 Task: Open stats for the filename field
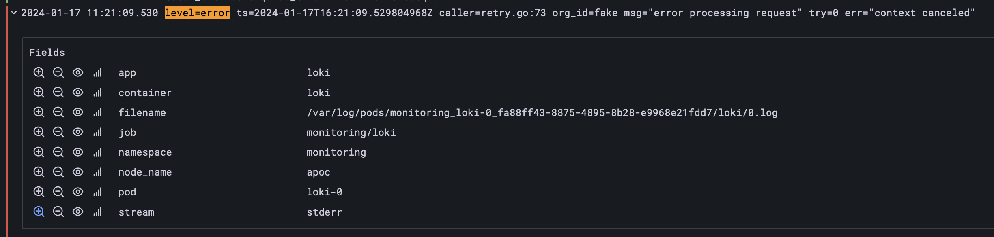point(97,112)
